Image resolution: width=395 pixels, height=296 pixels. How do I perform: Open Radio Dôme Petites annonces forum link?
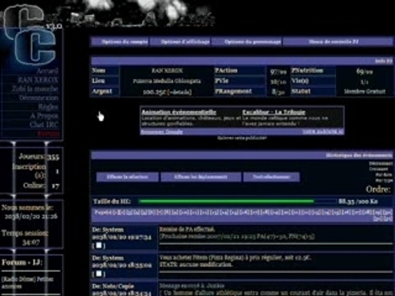(x=27, y=283)
